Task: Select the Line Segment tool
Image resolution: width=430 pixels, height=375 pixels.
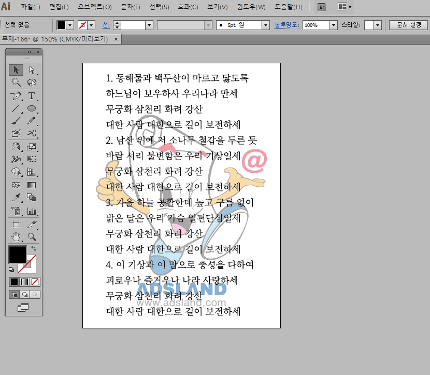Action: point(16,108)
